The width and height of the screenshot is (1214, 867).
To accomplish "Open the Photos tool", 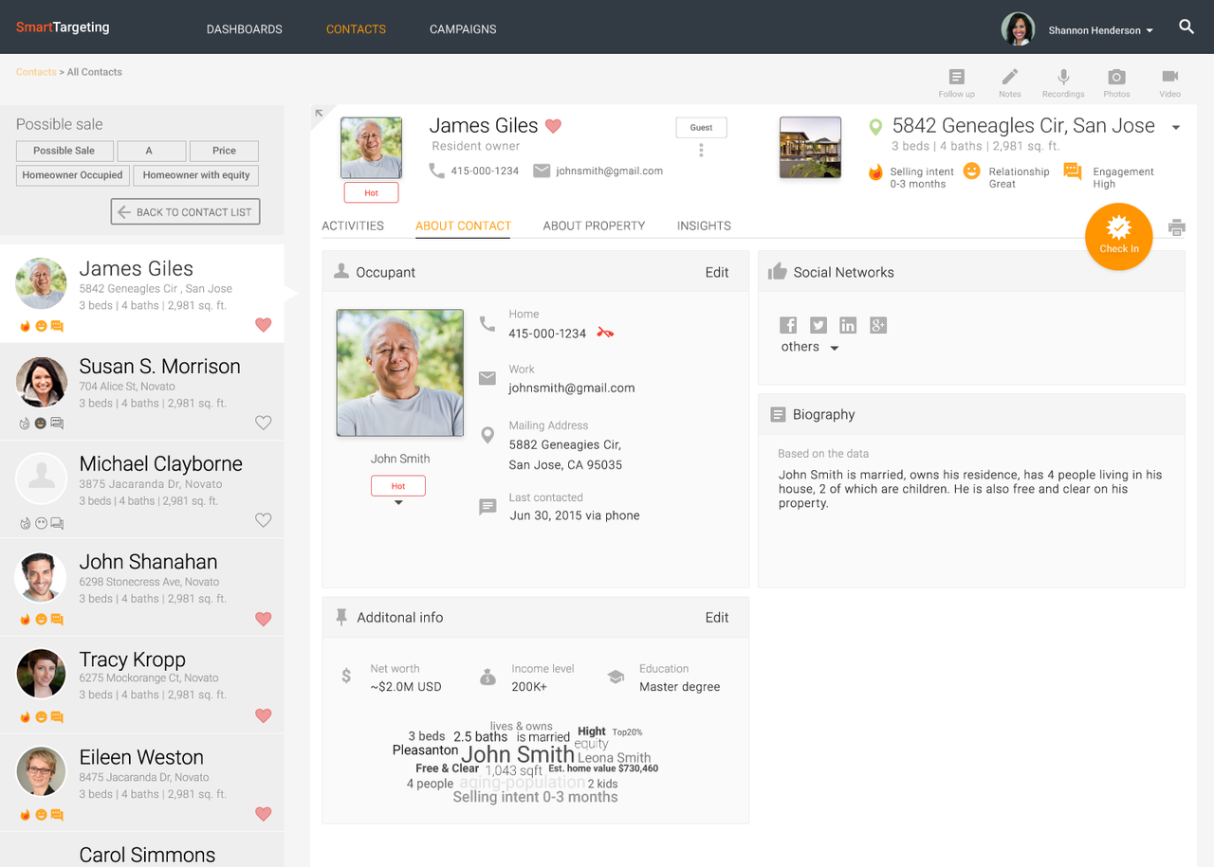I will [x=1116, y=83].
